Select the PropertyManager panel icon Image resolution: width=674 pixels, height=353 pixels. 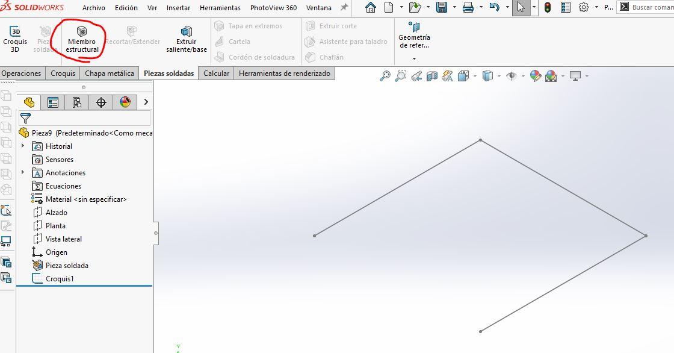click(x=53, y=102)
